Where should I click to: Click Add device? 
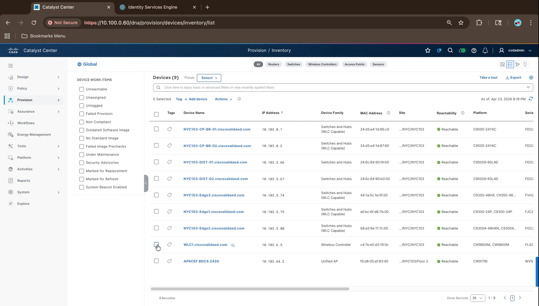196,99
